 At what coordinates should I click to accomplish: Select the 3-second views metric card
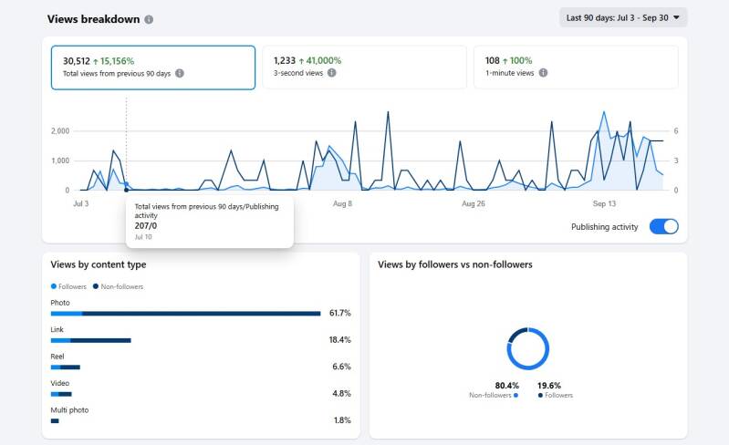tap(363, 67)
